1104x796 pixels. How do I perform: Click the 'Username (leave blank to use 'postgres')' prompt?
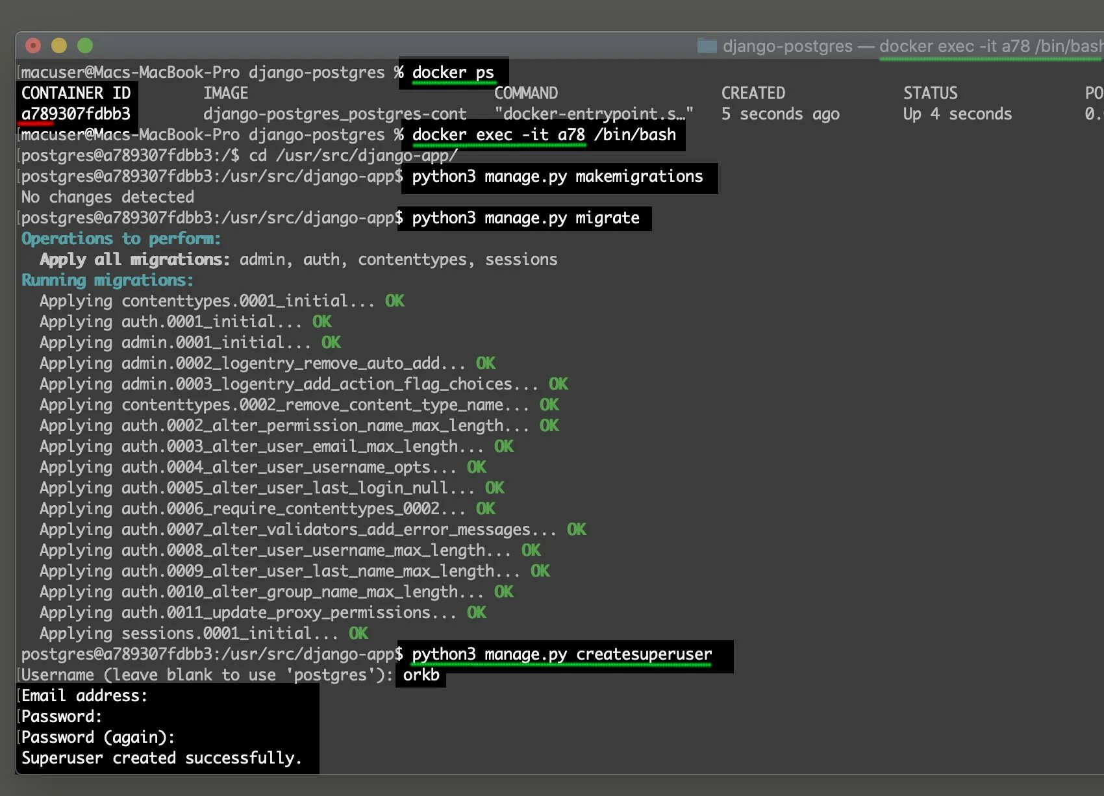pyautogui.click(x=207, y=675)
